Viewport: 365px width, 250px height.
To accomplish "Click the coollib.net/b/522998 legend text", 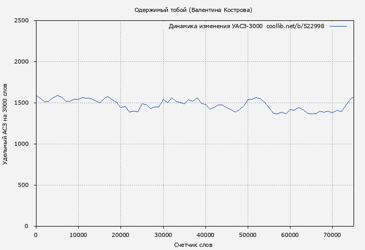I will click(x=295, y=26).
